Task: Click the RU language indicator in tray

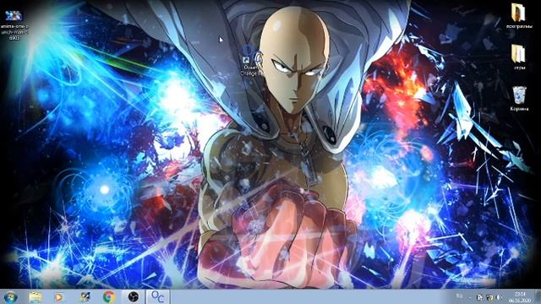Action: point(460,296)
